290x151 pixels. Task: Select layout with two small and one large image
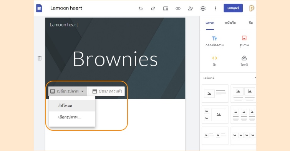coord(215,115)
